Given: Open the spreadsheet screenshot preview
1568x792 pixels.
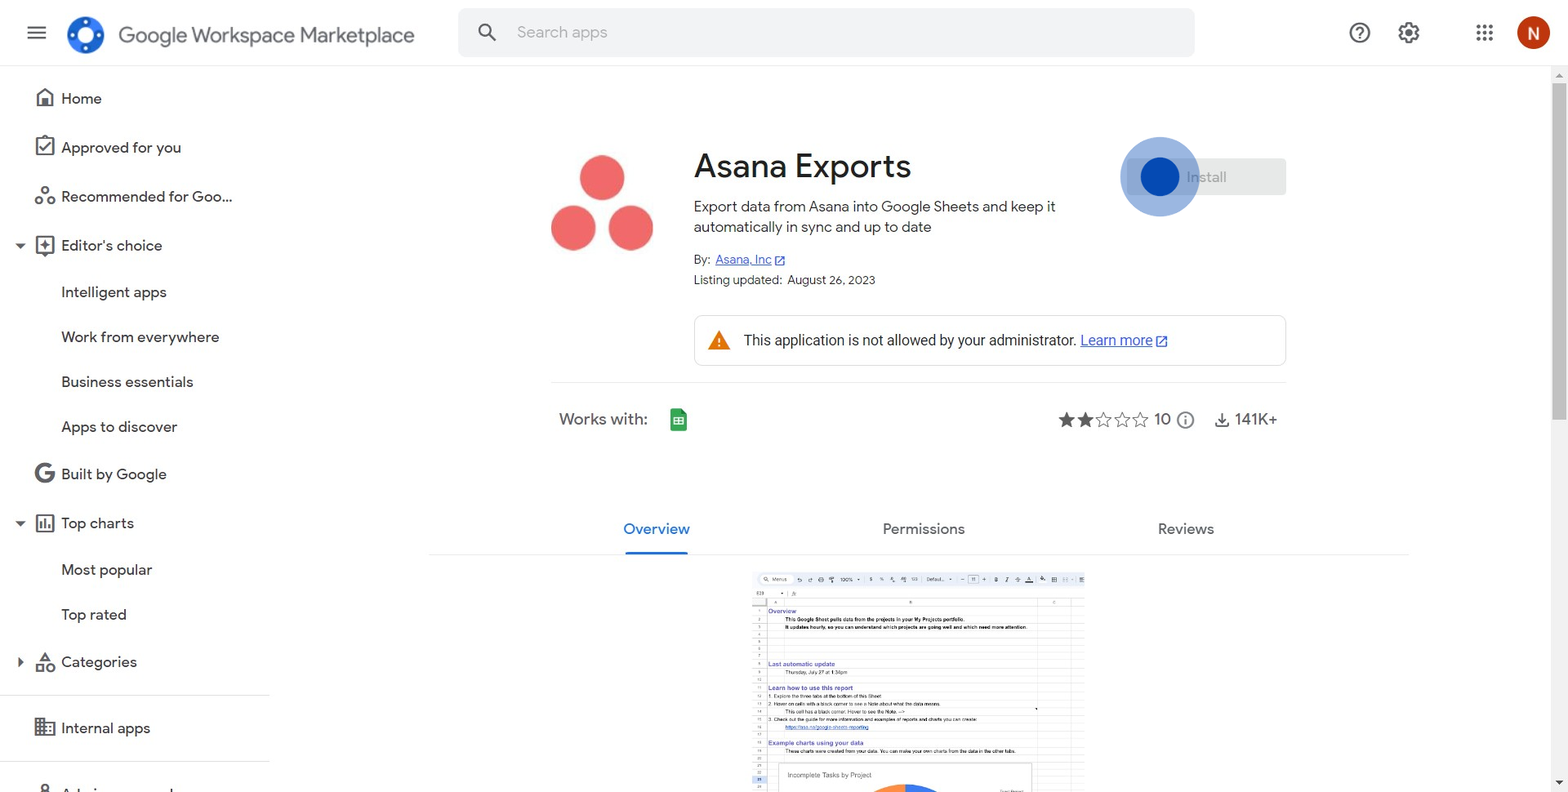Looking at the screenshot, I should pos(918,682).
